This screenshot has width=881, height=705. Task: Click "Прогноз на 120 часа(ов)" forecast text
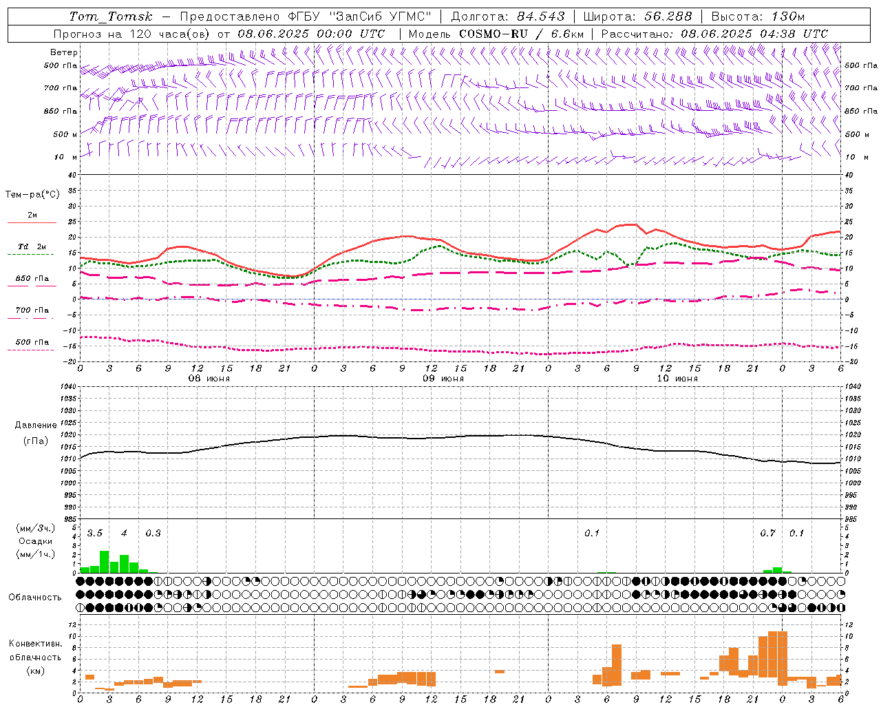point(132,34)
